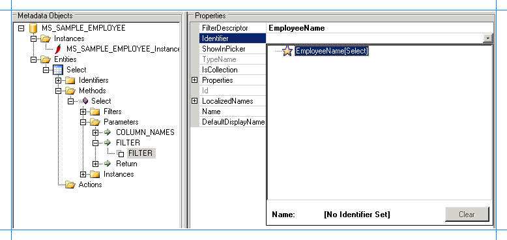Select the COLUMN_NAMES label in tree
Image resolution: width=507 pixels, height=240 pixels.
pos(145,132)
